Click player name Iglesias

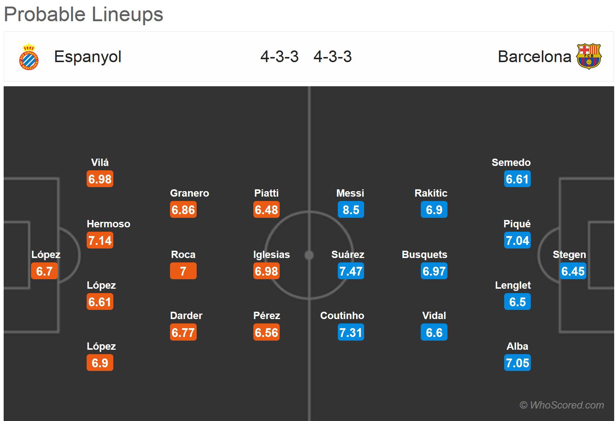[x=271, y=254]
